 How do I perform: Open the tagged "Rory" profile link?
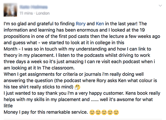pos(81,24)
